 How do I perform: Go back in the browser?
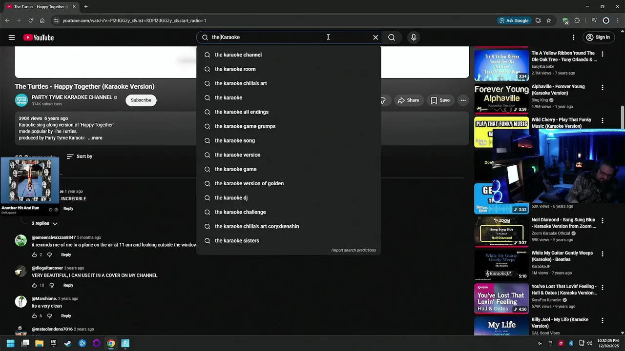point(7,20)
